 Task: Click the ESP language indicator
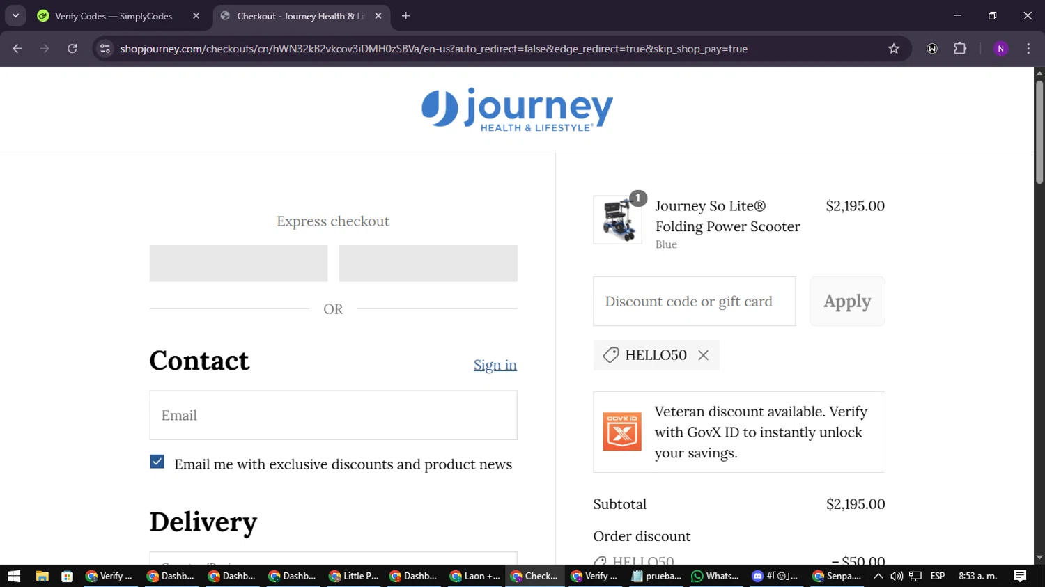click(x=938, y=576)
